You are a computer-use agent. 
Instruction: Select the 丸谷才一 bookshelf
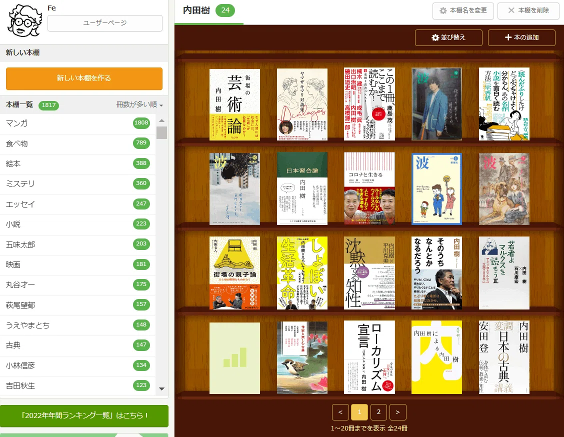pyautogui.click(x=77, y=285)
